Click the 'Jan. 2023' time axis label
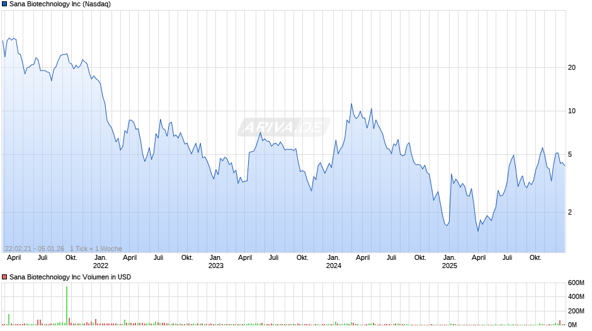Screen dimensions: 592x331 [216, 262]
